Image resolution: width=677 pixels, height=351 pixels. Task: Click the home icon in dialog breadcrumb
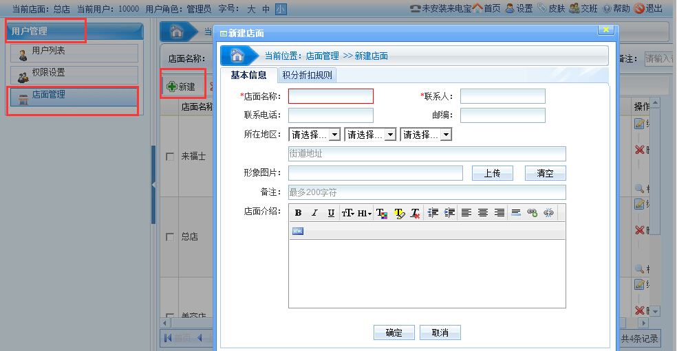pos(237,56)
